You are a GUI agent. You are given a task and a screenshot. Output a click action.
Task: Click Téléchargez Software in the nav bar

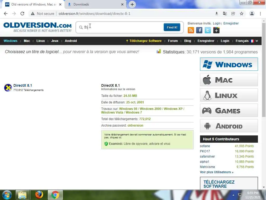pos(144,41)
